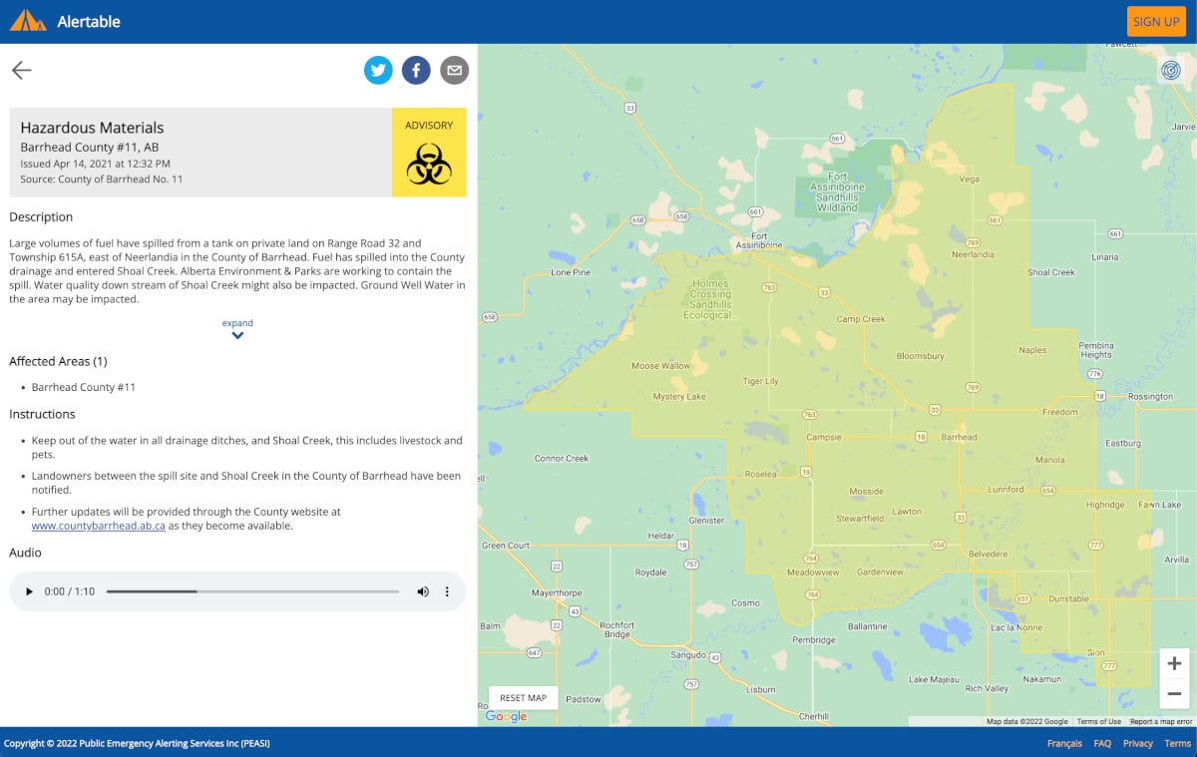Open the www.countybarrhead.ab.ca link
1197x757 pixels.
click(101, 524)
